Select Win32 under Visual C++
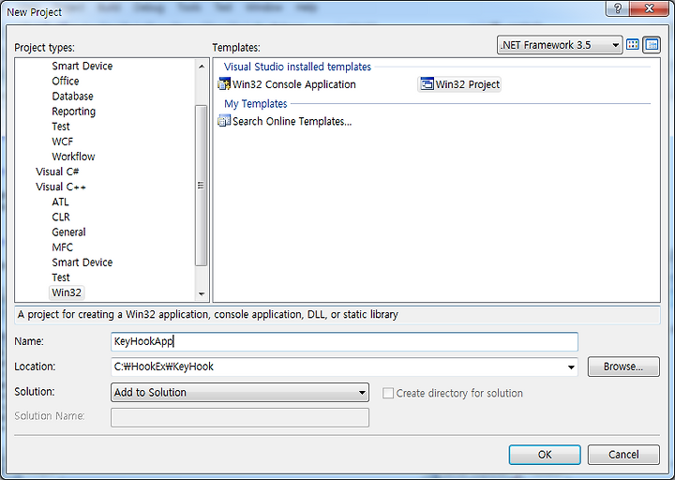 67,292
